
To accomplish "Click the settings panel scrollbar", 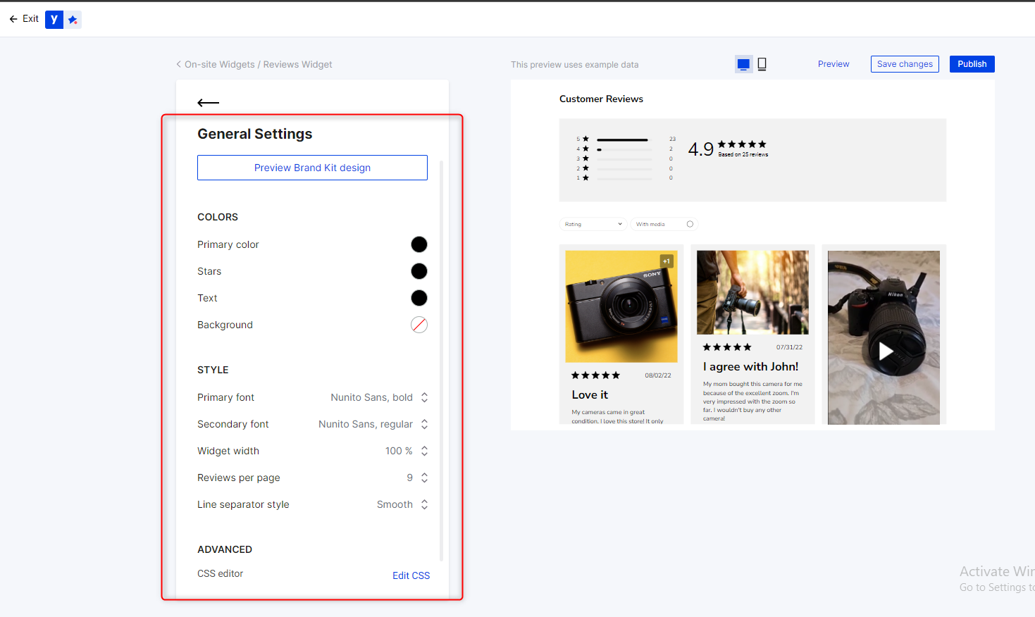I will (x=441, y=359).
